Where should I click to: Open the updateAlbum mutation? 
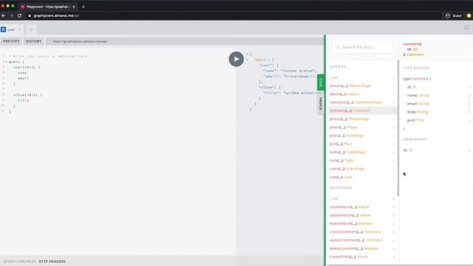pyautogui.click(x=362, y=215)
